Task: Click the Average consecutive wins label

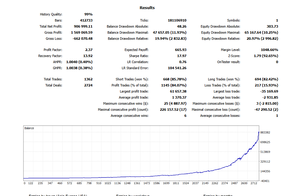Action: (x=129, y=116)
